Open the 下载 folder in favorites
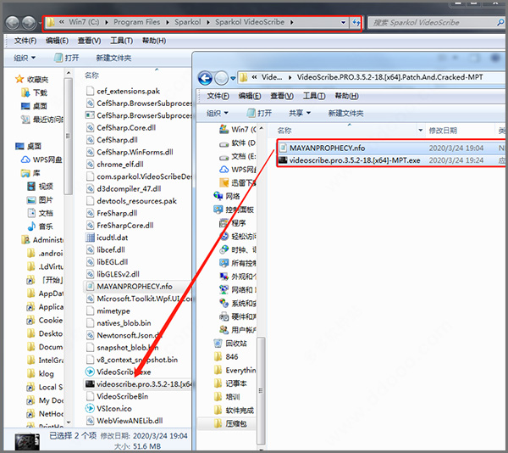 [35, 92]
